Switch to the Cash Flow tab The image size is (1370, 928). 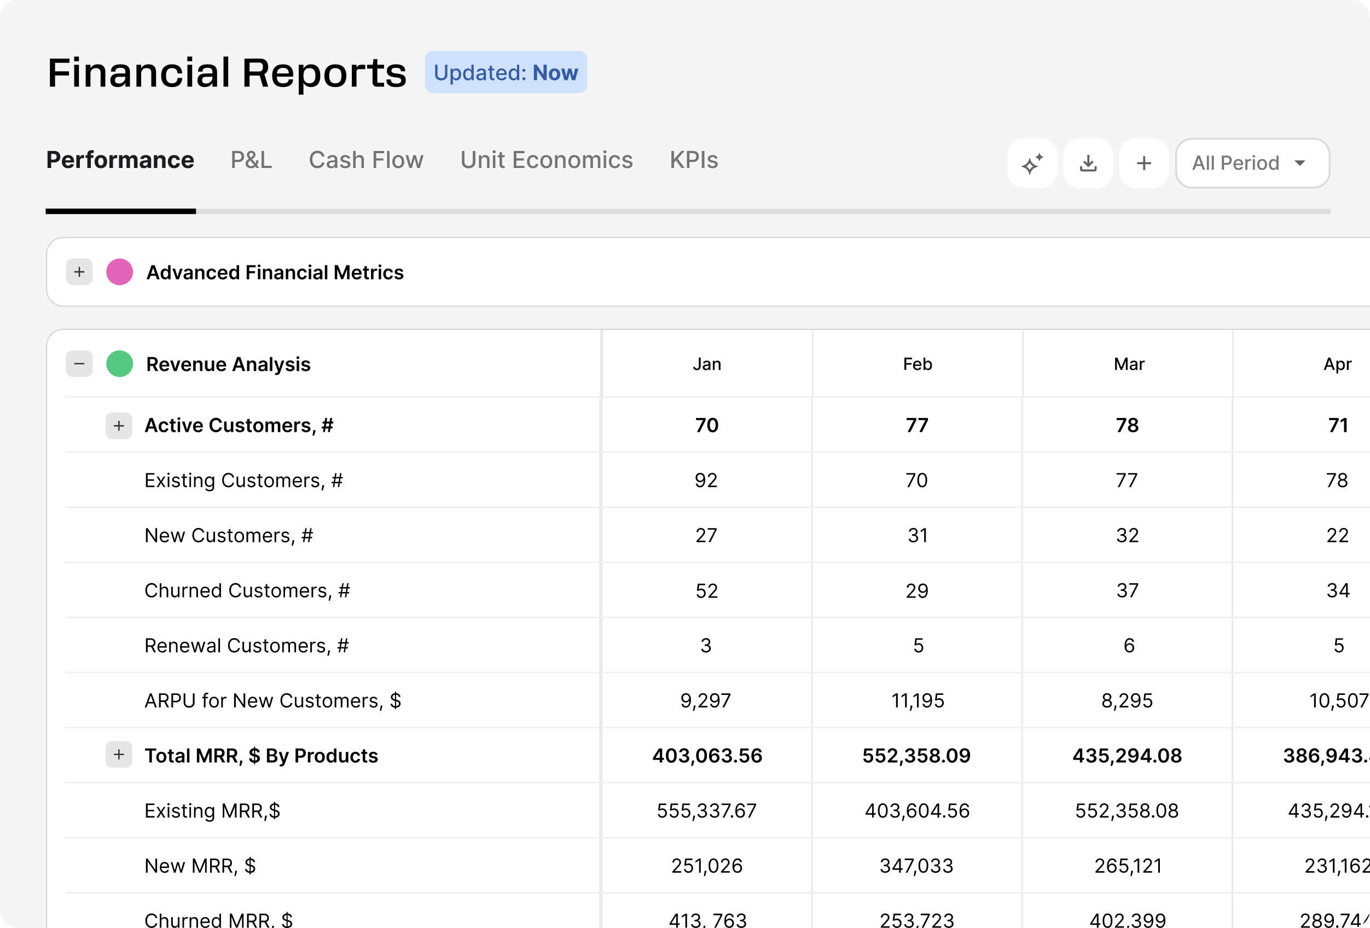coord(365,160)
